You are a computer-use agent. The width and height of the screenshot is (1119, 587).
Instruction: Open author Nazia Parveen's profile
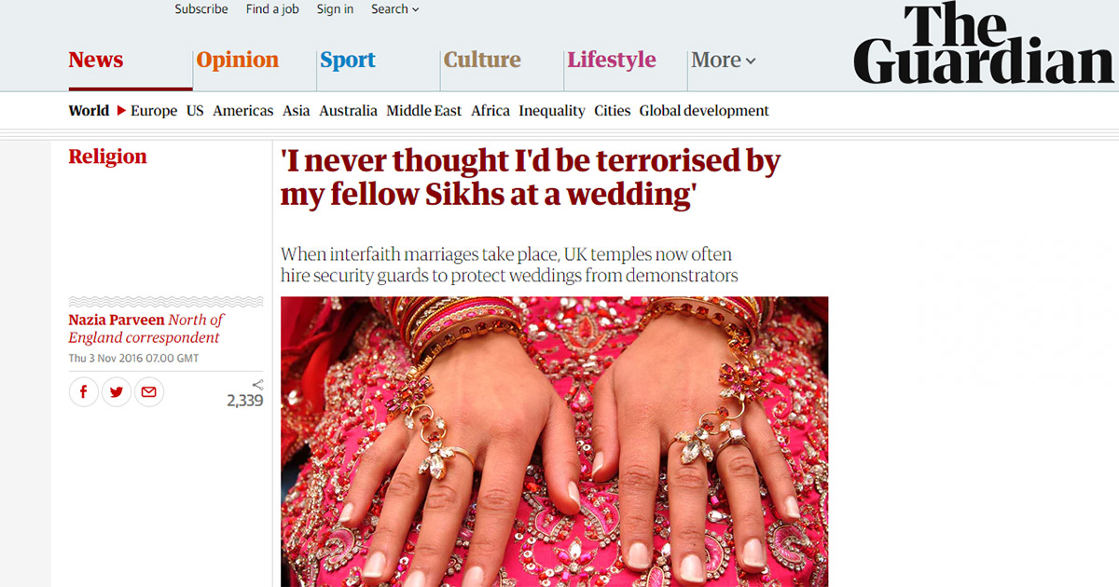pyautogui.click(x=117, y=320)
